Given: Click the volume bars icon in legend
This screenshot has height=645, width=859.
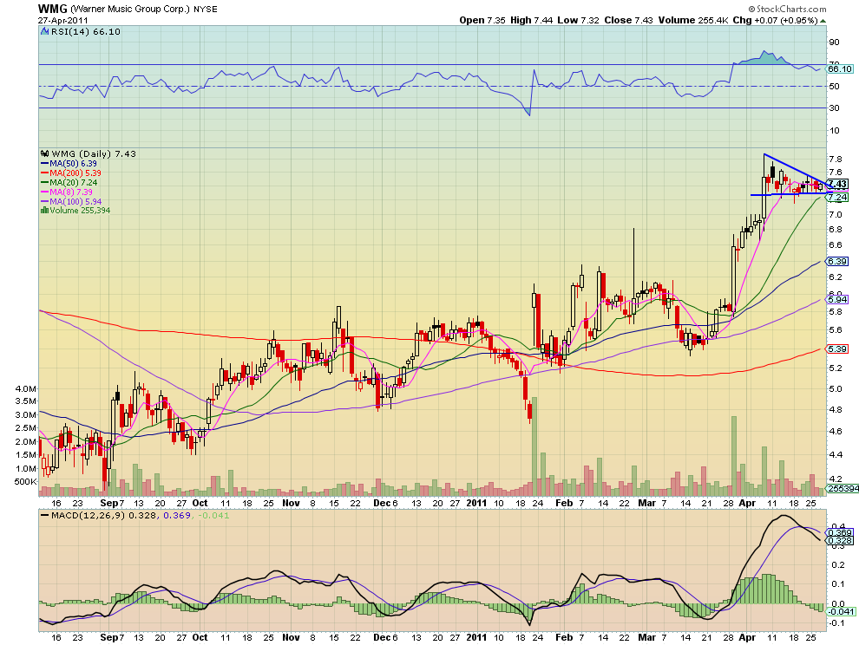Looking at the screenshot, I should tap(45, 211).
